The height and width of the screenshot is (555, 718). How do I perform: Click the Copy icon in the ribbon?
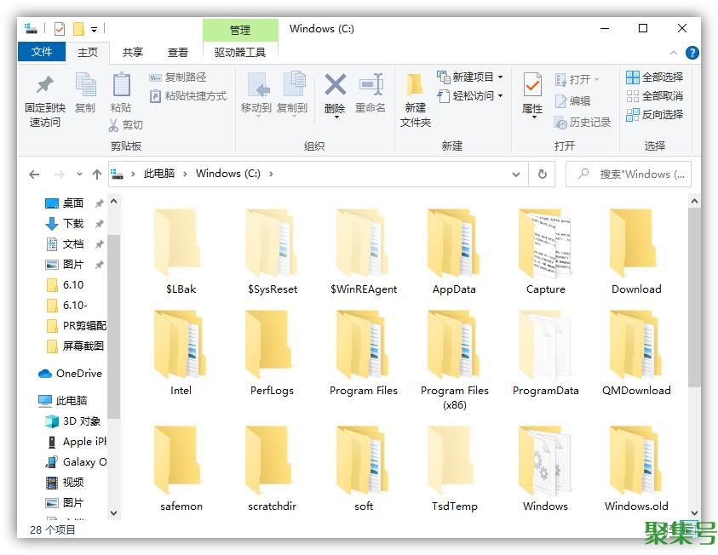pyautogui.click(x=85, y=84)
